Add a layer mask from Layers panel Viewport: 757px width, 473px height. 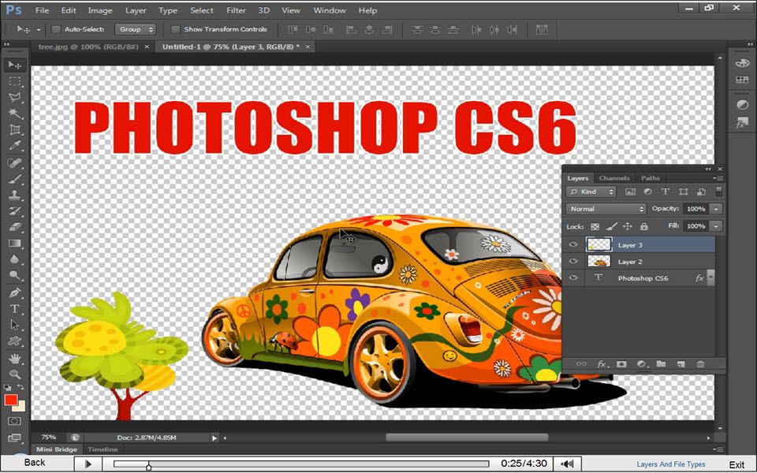(621, 364)
